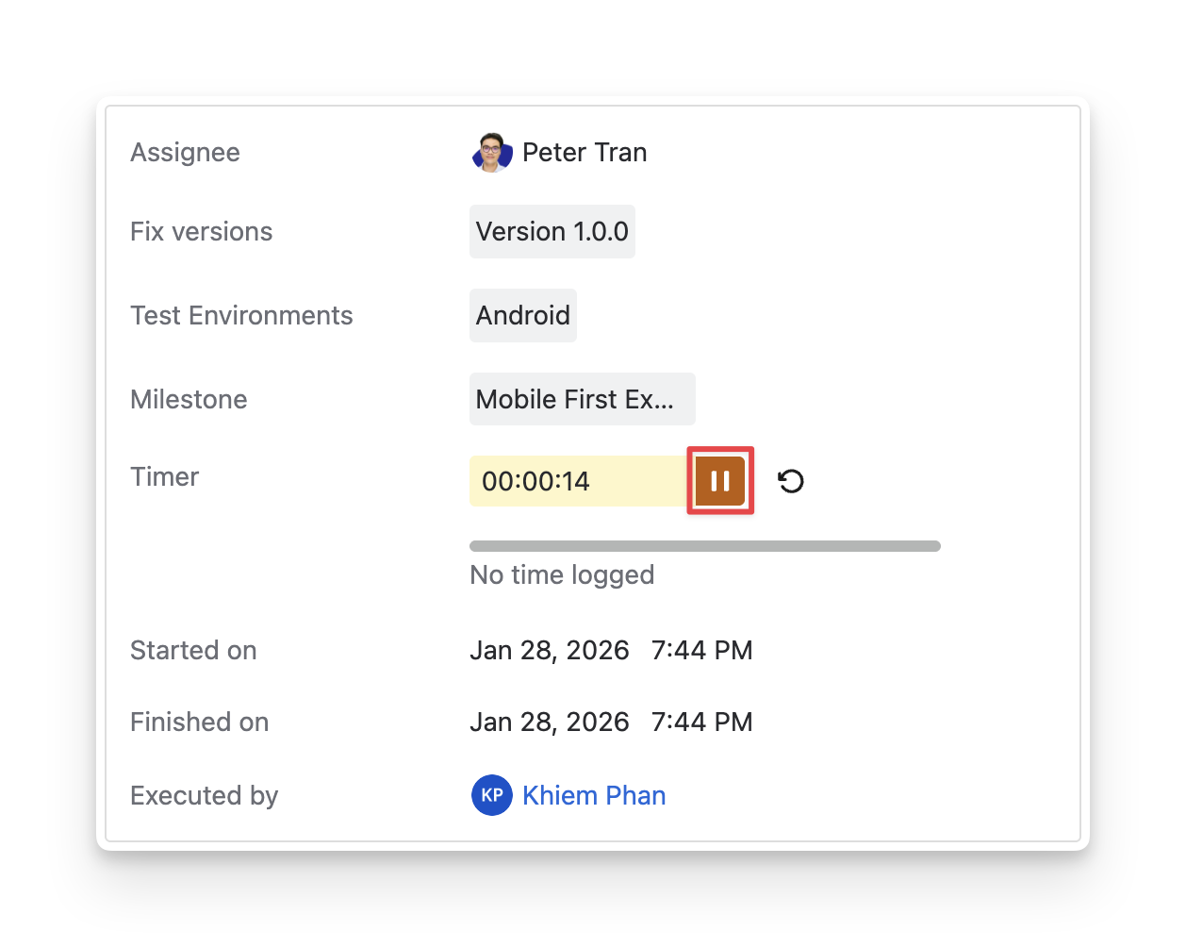
Task: Open Khiem Phan's profile link
Action: [594, 795]
